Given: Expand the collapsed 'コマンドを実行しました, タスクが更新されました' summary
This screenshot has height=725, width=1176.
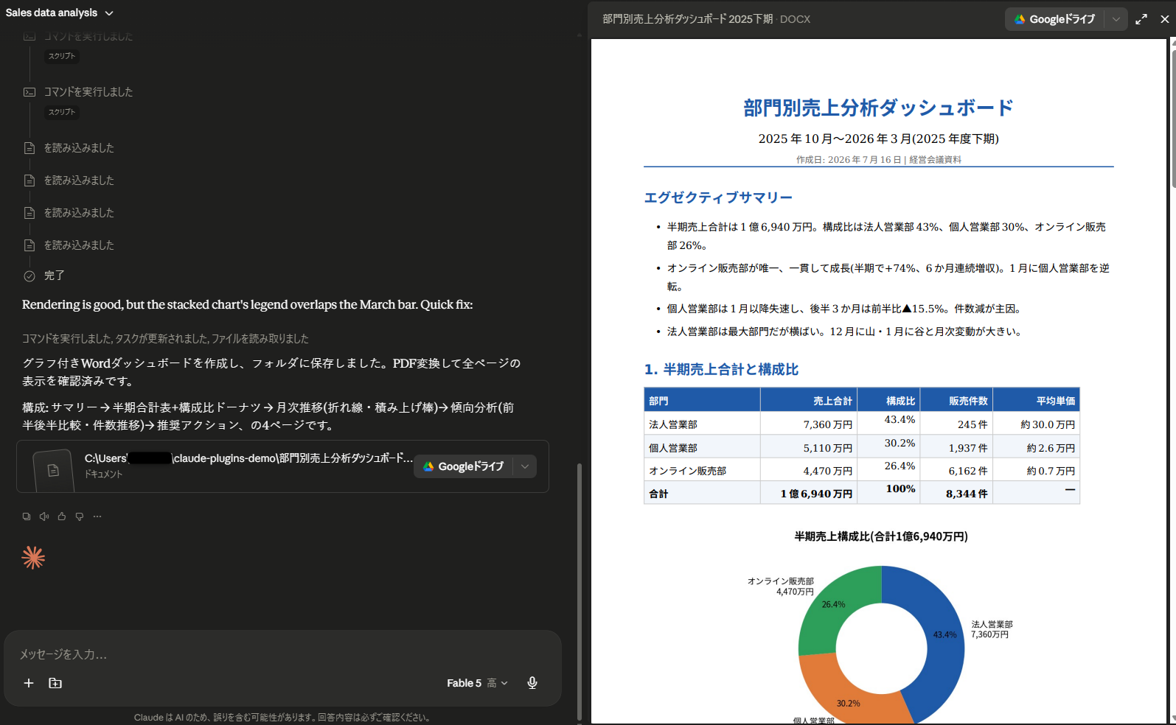Looking at the screenshot, I should (x=165, y=339).
